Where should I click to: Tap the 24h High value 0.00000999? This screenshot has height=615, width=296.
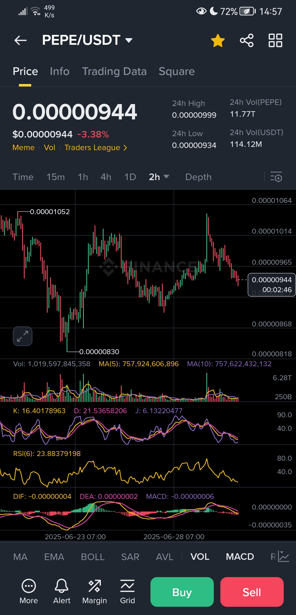(194, 115)
